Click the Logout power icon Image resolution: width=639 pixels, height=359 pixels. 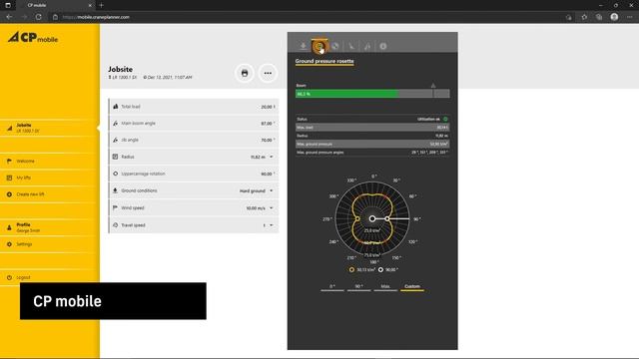(x=9, y=277)
